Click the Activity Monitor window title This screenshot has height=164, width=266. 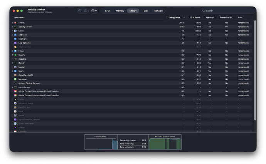[x=36, y=10]
